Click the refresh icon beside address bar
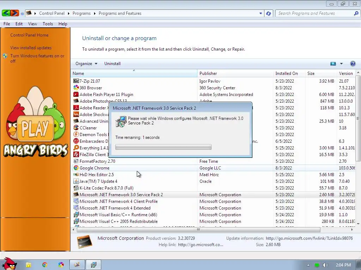This screenshot has height=270, width=361. click(x=268, y=13)
